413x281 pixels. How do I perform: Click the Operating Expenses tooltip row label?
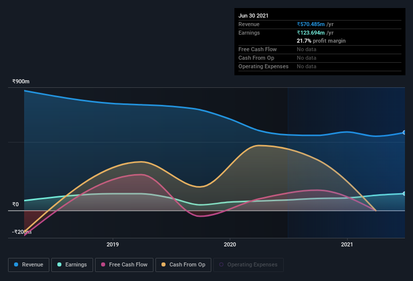click(x=264, y=66)
